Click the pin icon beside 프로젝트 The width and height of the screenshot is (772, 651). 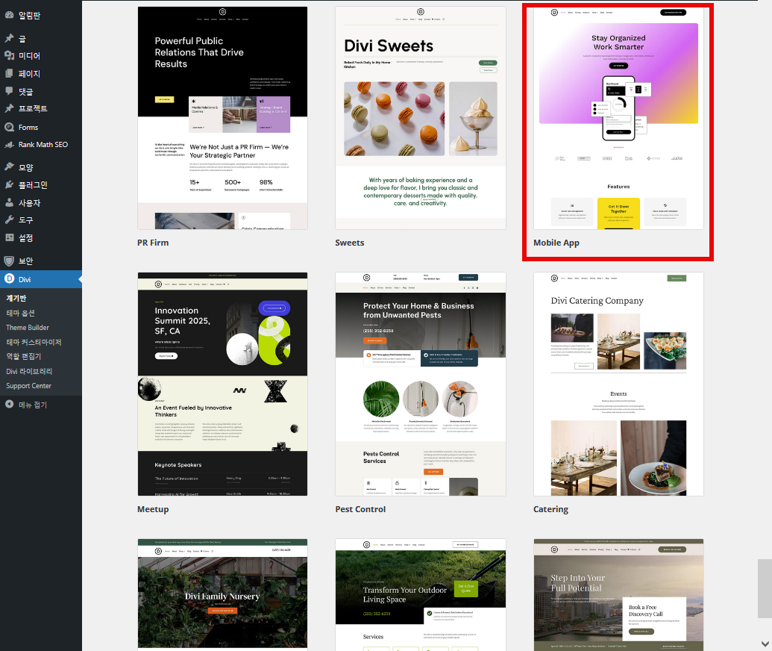[x=9, y=108]
